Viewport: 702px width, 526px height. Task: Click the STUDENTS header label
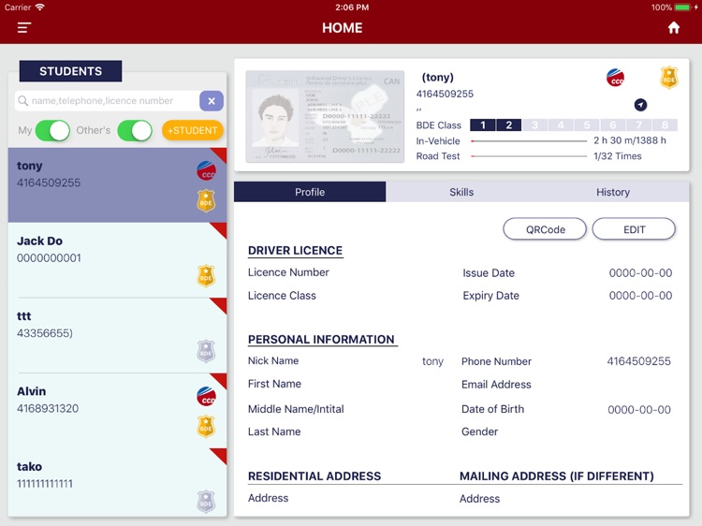coord(70,71)
